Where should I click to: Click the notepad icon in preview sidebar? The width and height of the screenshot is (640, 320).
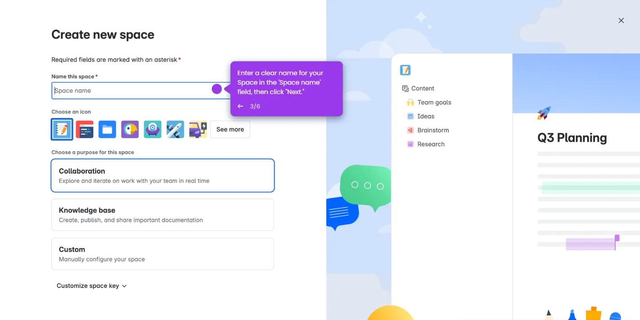(405, 70)
